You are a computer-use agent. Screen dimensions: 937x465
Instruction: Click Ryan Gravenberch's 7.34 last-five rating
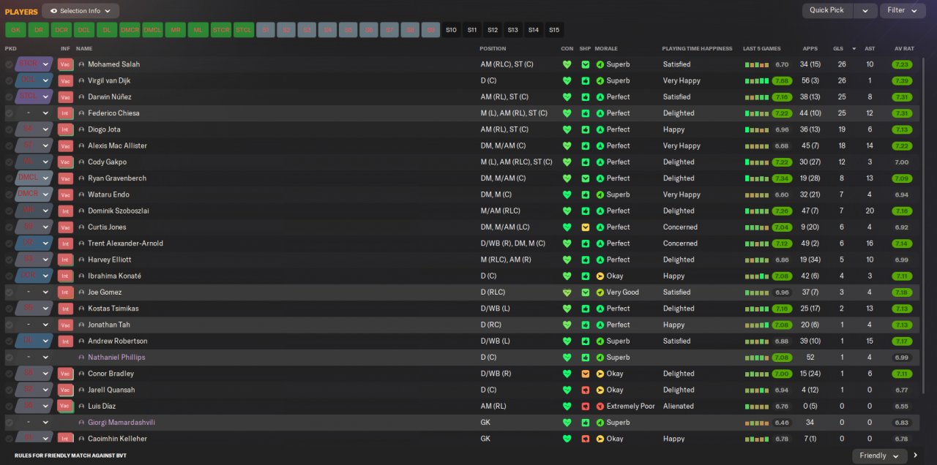tap(782, 178)
